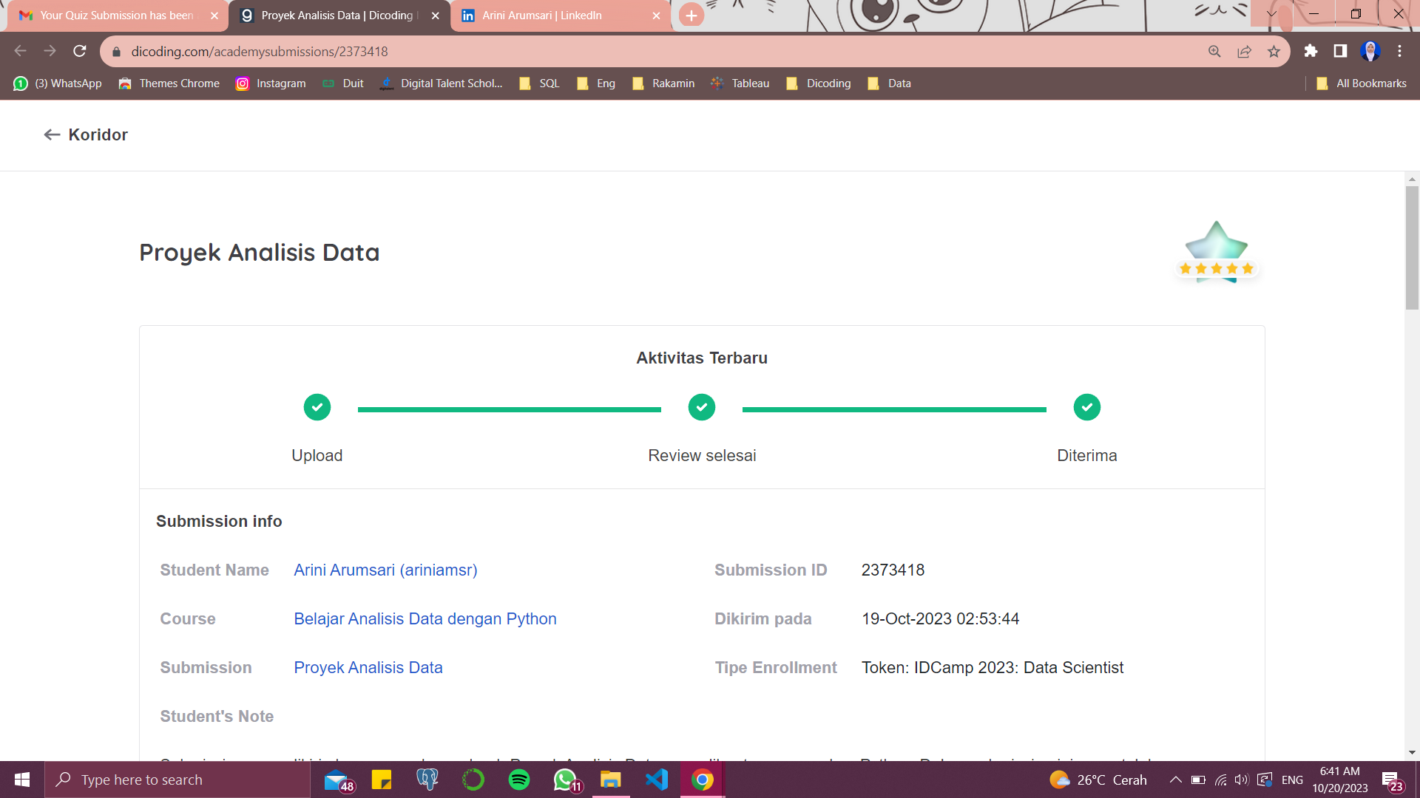This screenshot has width=1420, height=798.
Task: Show hidden system tray icons
Action: pos(1175,780)
